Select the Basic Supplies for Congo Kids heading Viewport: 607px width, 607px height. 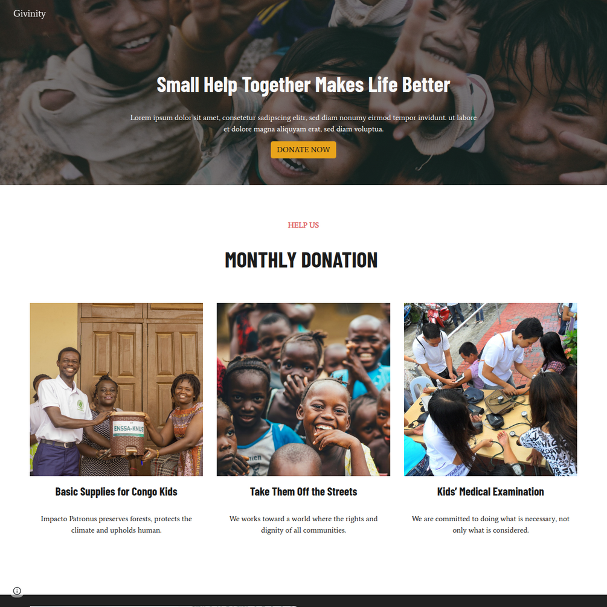point(116,492)
